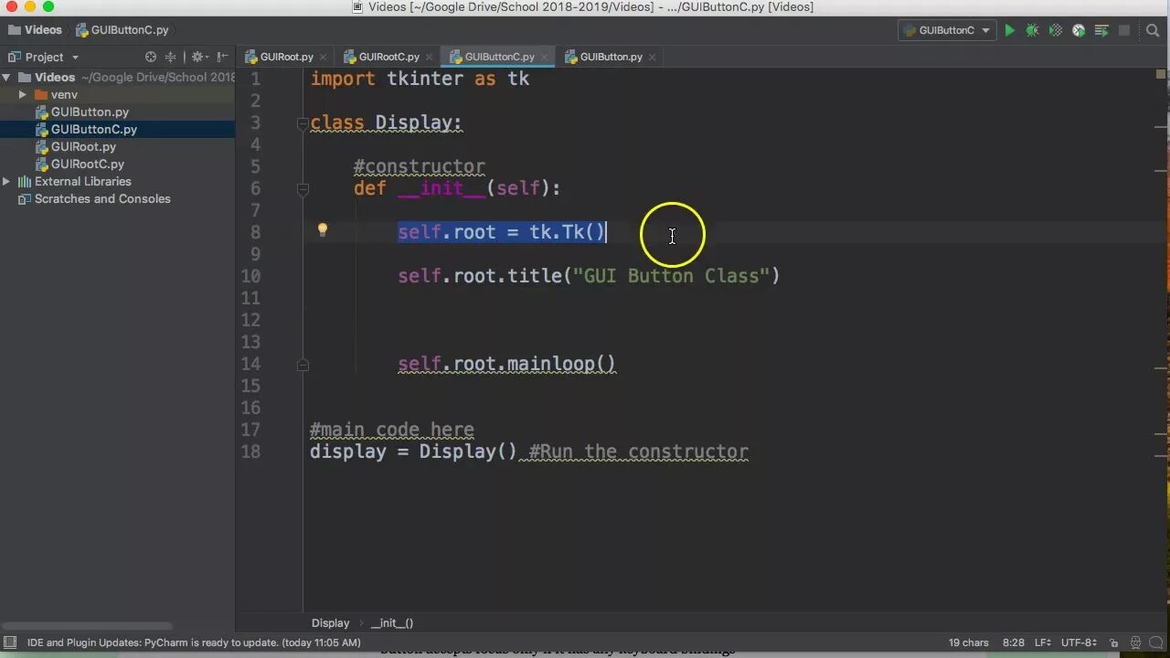Viewport: 1170px width, 658px height.
Task: Select Scratches and Consoles
Action: click(x=102, y=199)
